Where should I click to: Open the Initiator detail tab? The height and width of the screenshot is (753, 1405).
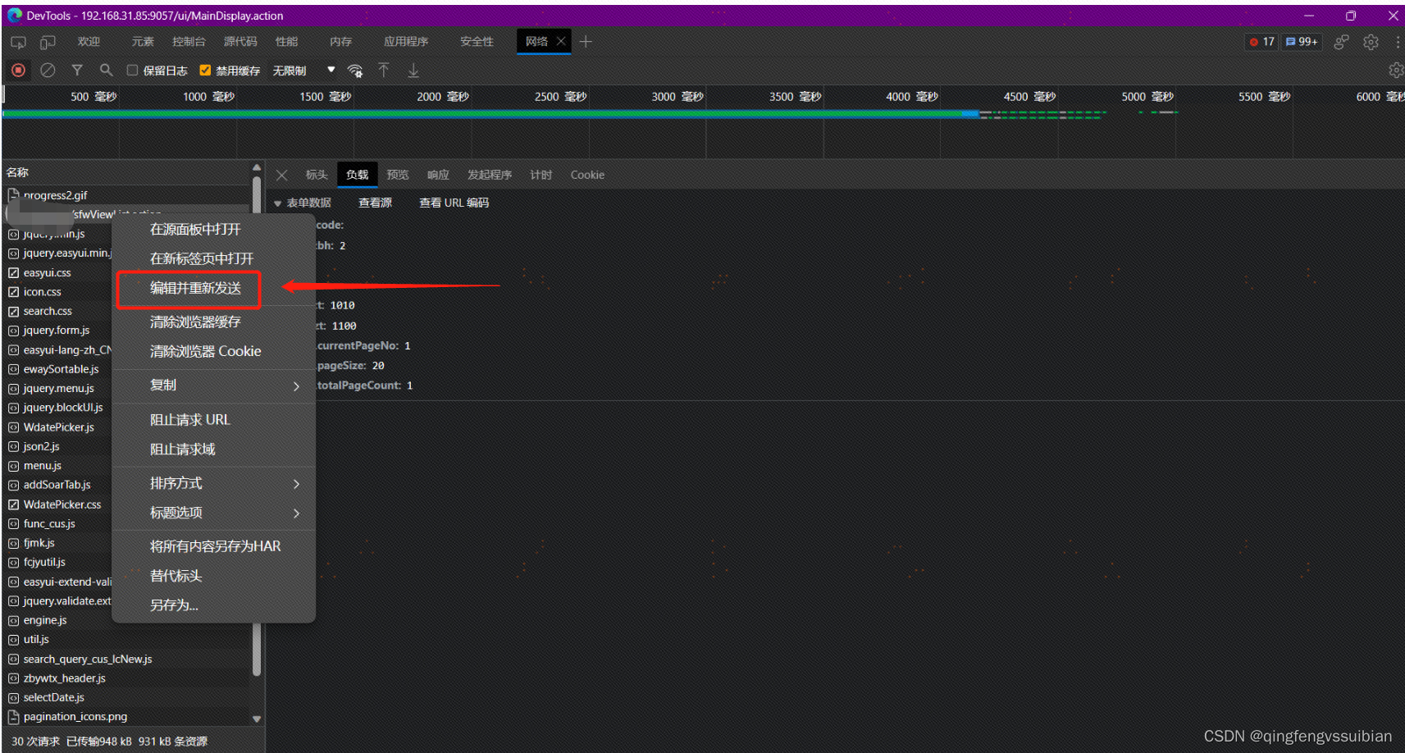[490, 175]
